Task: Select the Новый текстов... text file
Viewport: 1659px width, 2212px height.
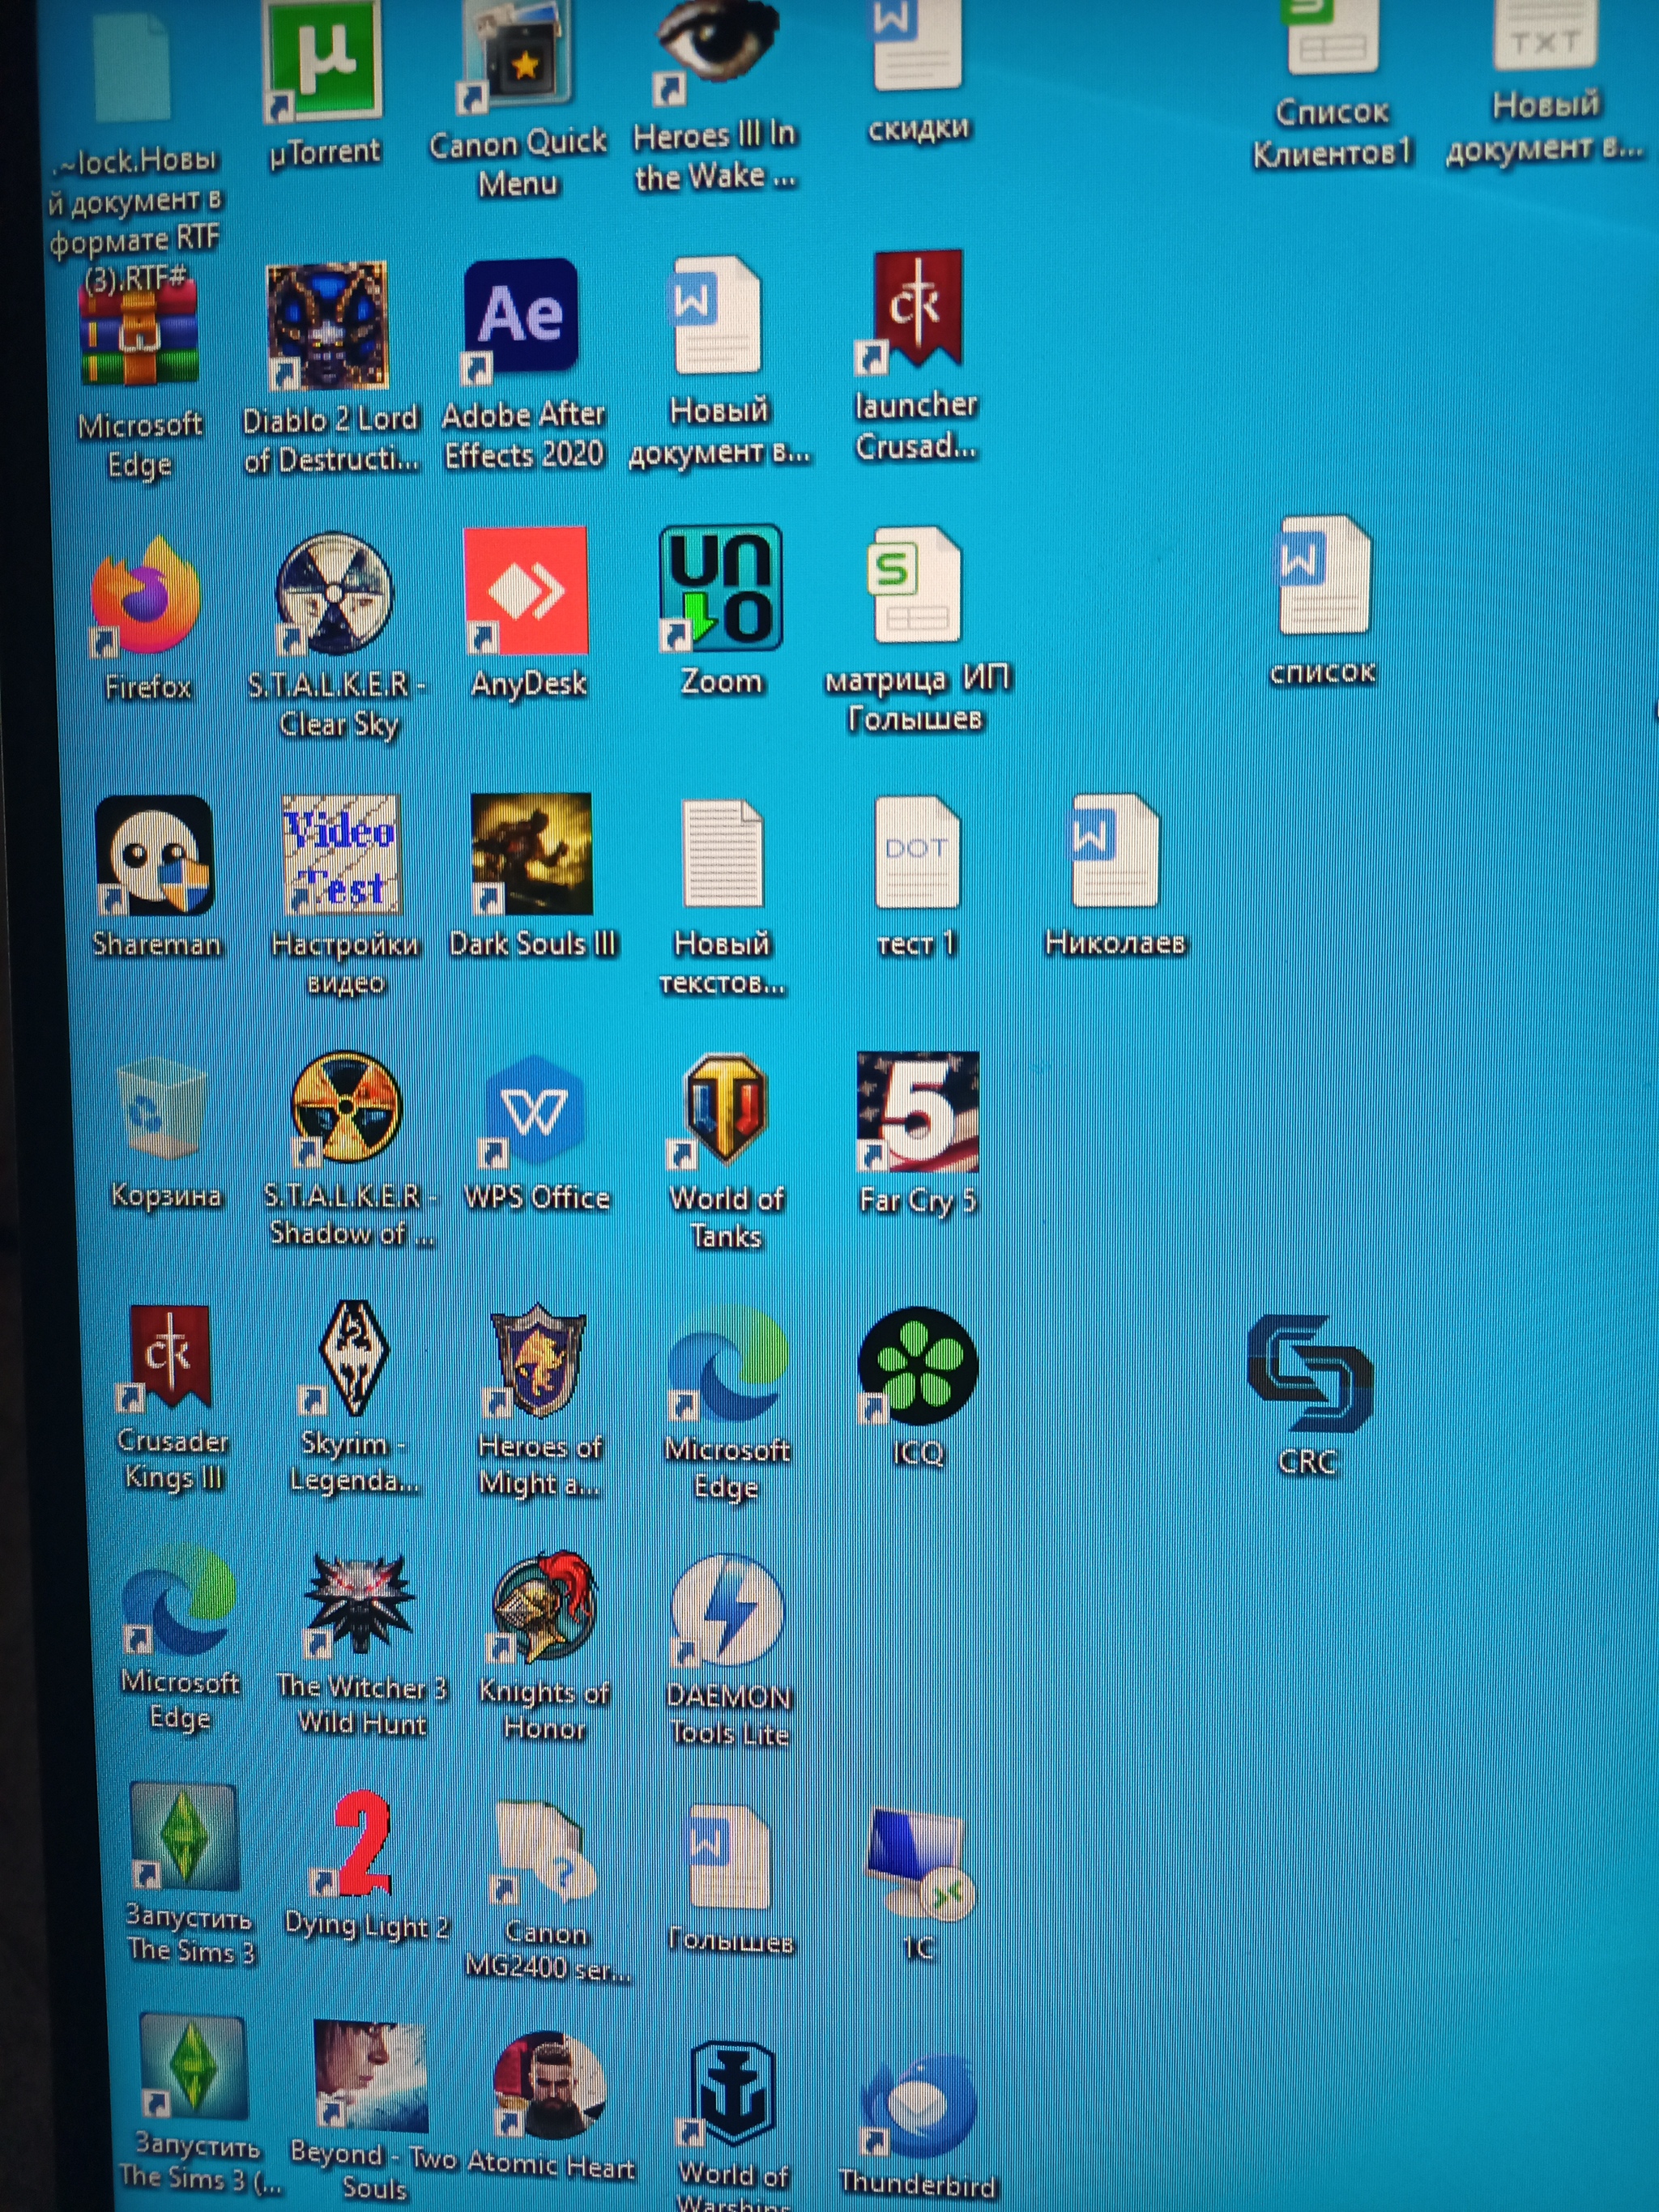Action: click(x=722, y=854)
